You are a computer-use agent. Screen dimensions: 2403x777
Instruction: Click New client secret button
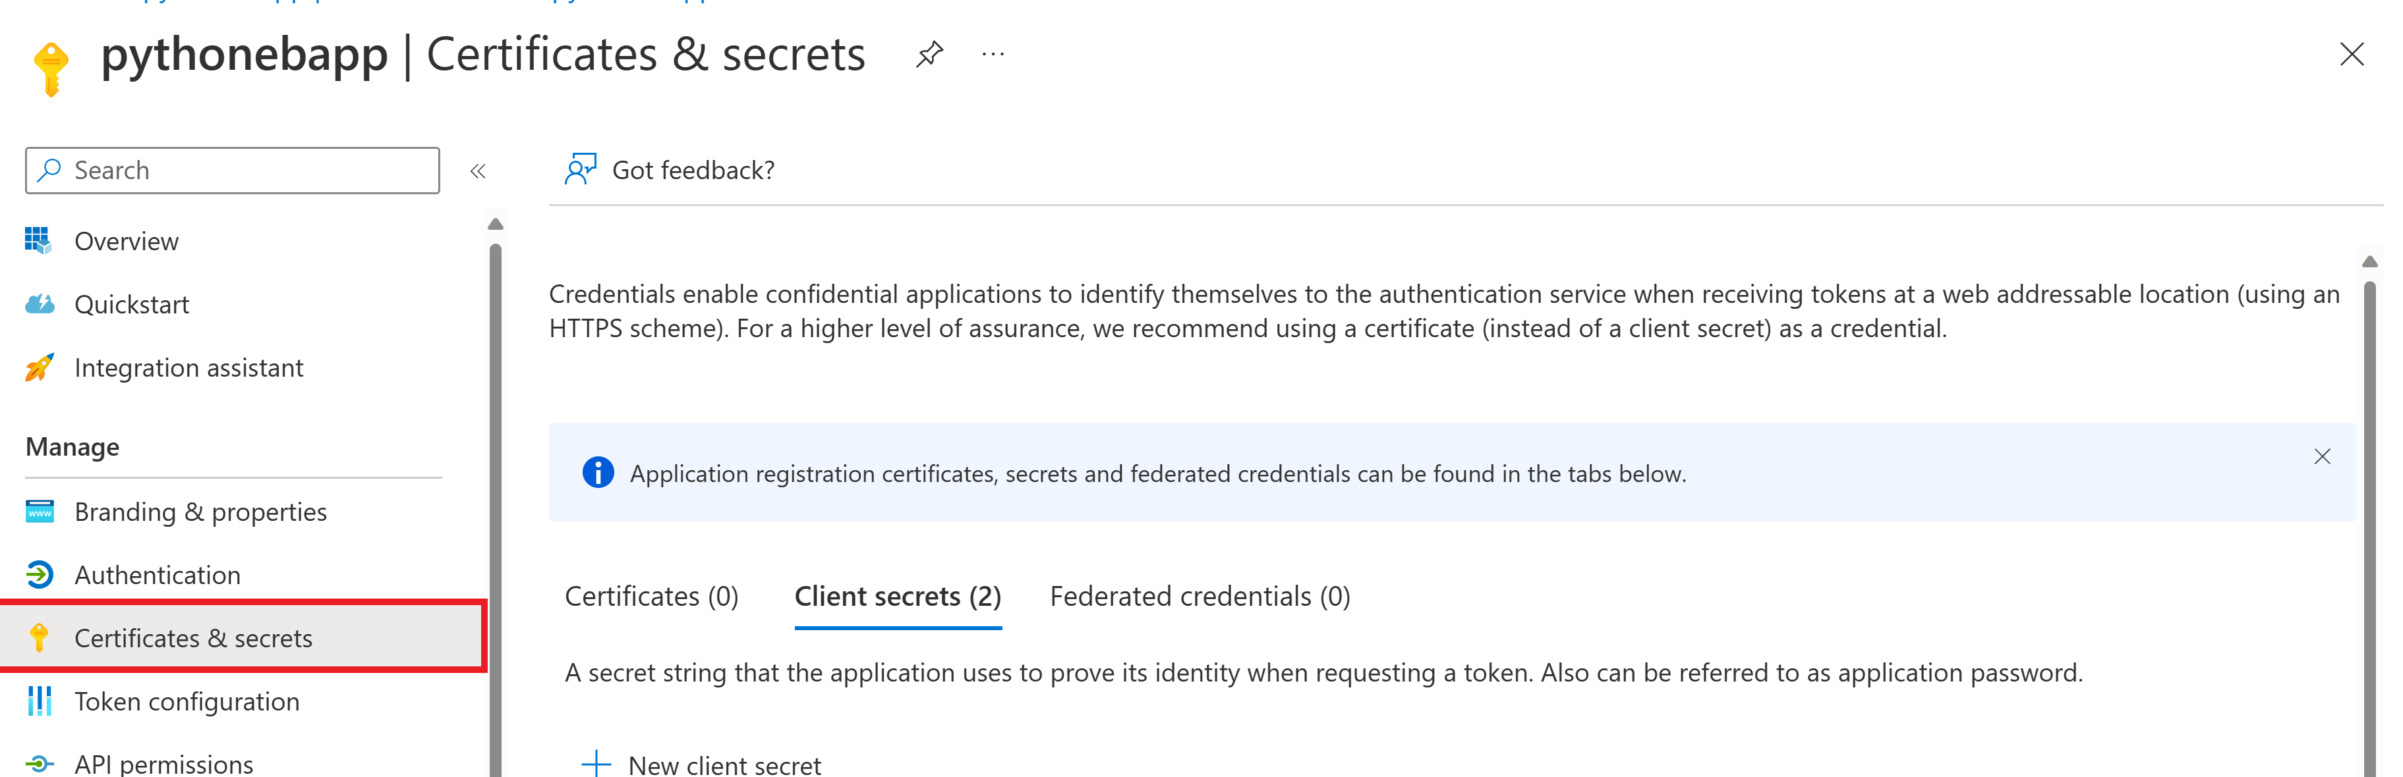pos(703,764)
